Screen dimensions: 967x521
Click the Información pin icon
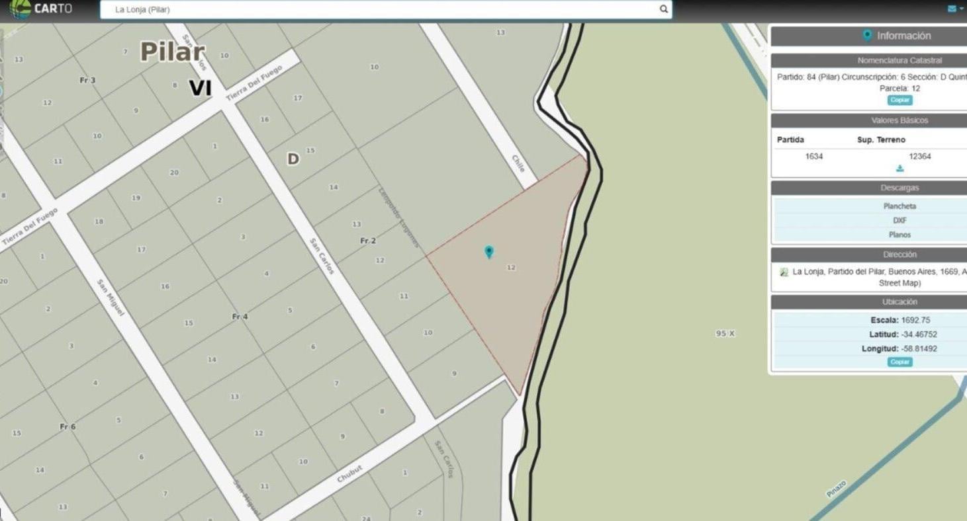pos(866,35)
